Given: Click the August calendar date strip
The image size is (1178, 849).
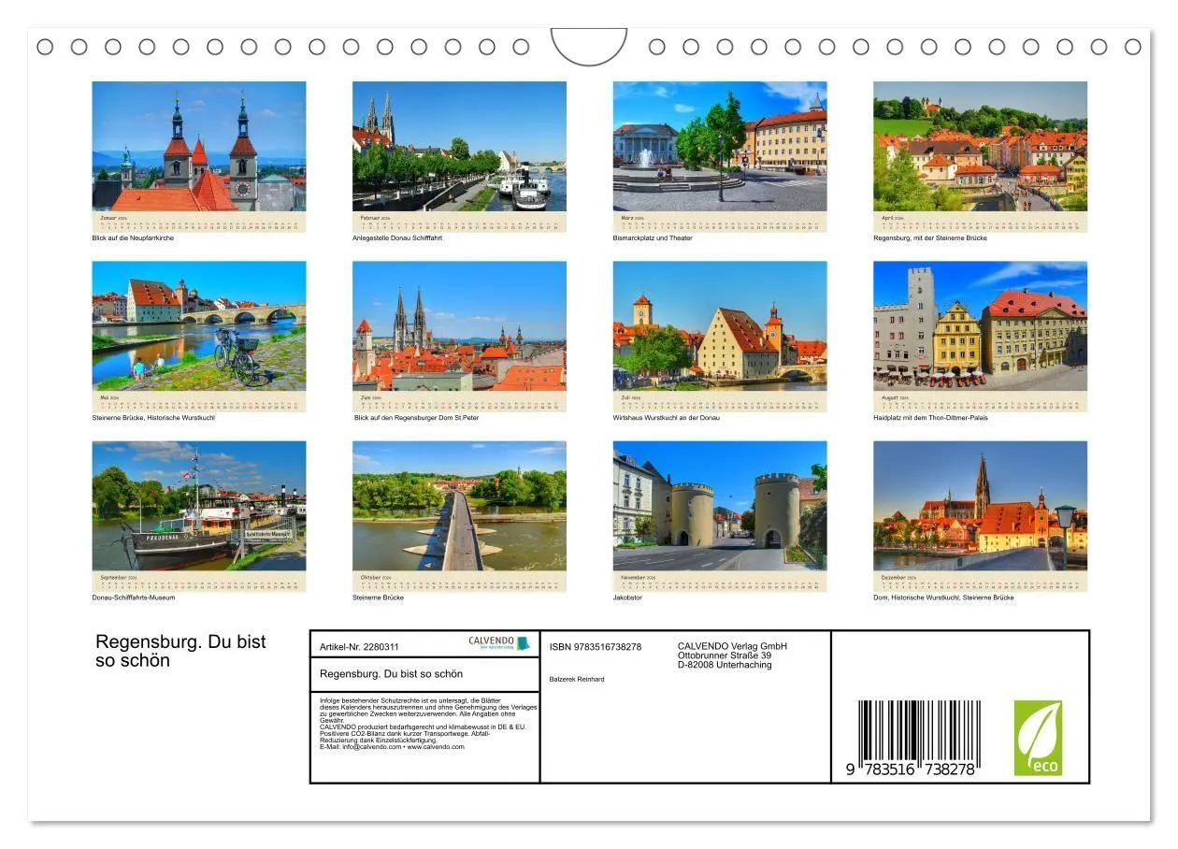Looking at the screenshot, I should (980, 401).
